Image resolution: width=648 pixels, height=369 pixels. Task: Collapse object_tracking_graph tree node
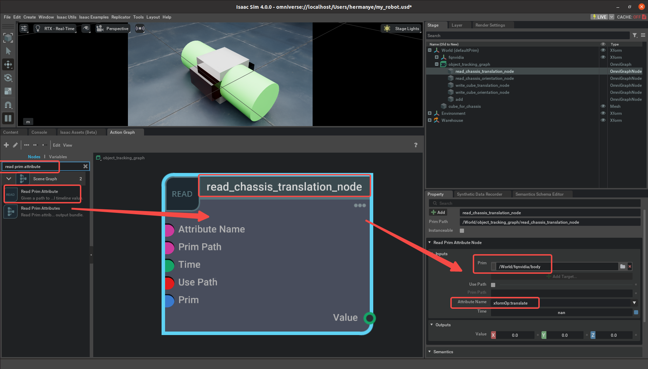[x=437, y=64]
